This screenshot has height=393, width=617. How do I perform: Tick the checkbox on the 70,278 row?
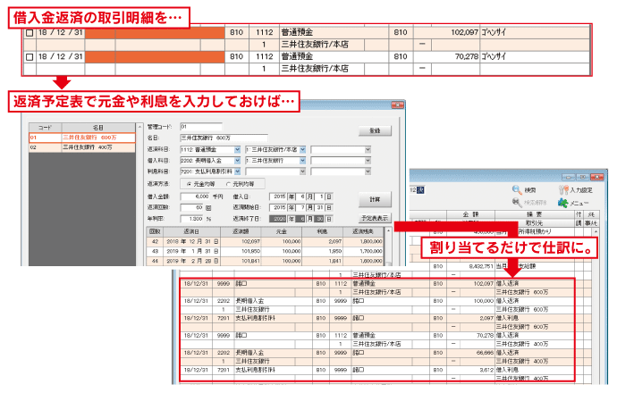click(30, 57)
